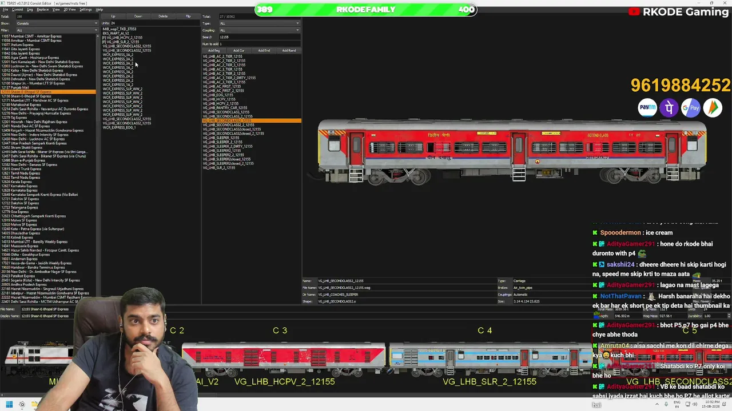The height and width of the screenshot is (411, 732).
Task: Select 12723 Telangana Express consist
Action: [19, 208]
